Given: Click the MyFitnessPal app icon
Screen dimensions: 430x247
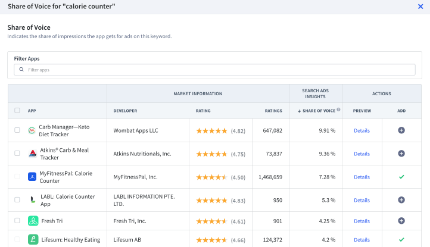Looking at the screenshot, I should (x=32, y=177).
